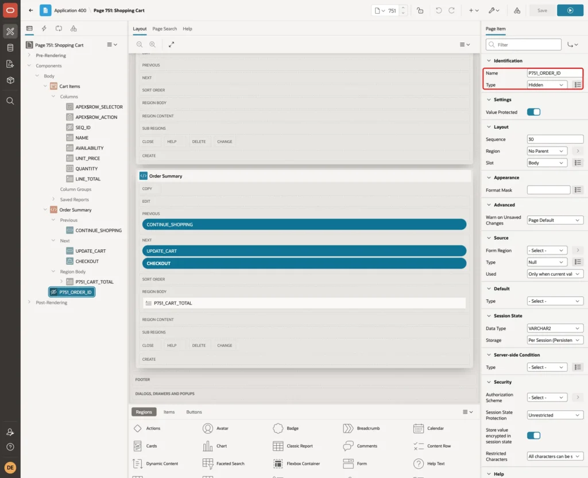588x478 pixels.
Task: Redo the last change
Action: coord(452,10)
